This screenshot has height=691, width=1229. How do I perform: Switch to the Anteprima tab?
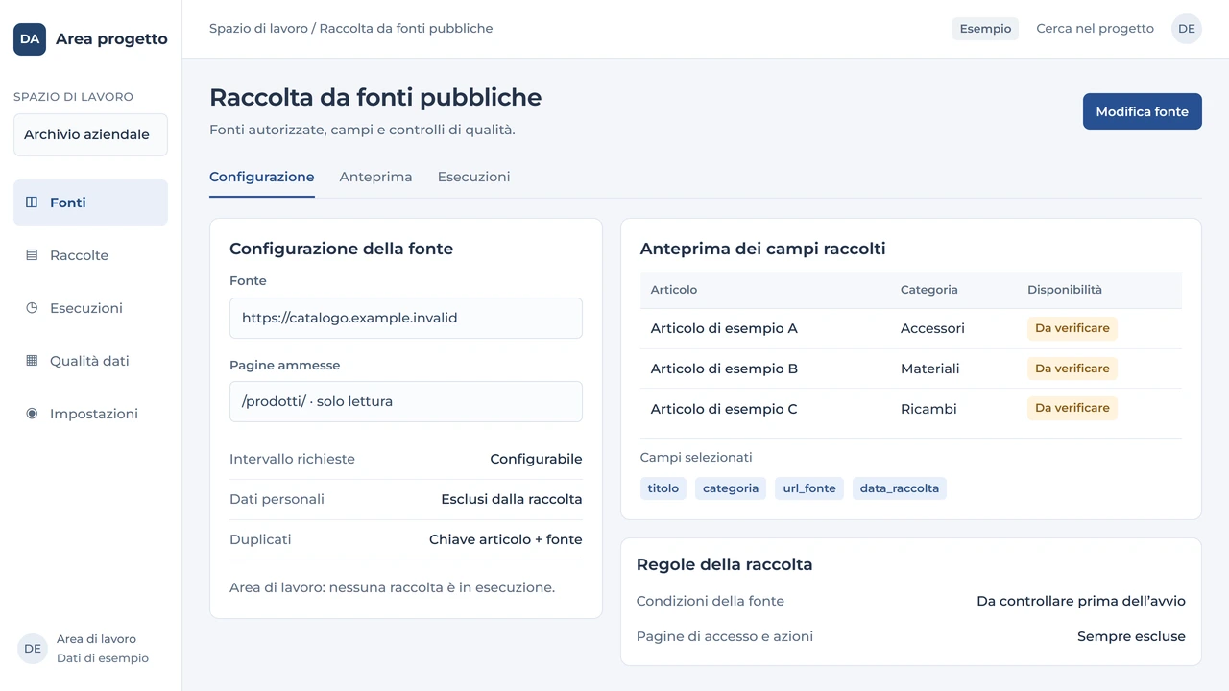[375, 178]
